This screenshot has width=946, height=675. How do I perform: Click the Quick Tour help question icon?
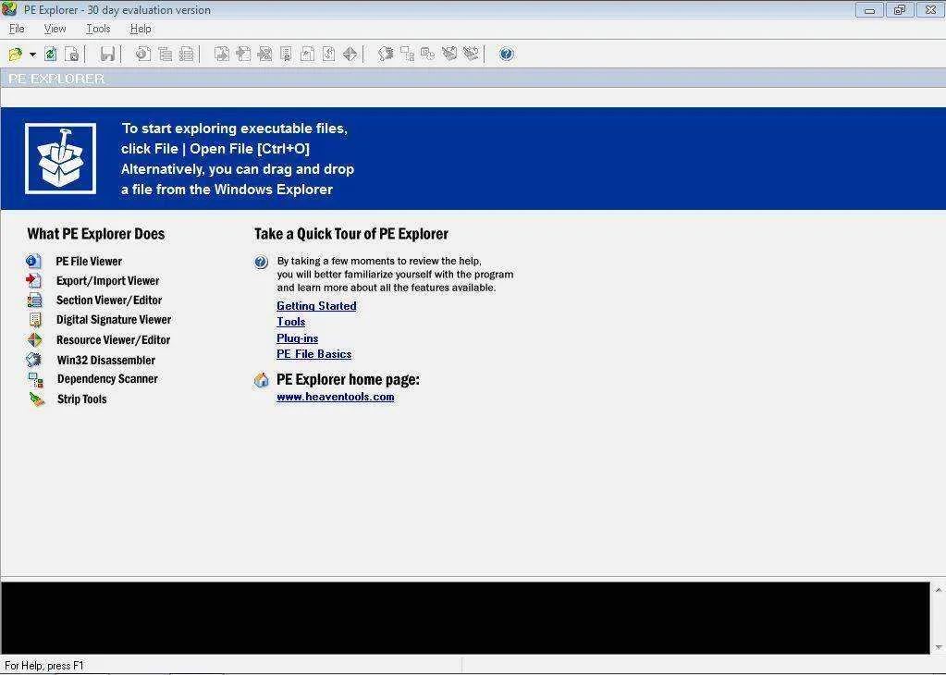261,263
